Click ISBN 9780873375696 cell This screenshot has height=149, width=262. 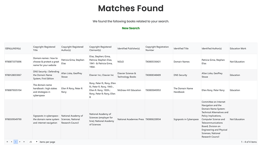13,62
